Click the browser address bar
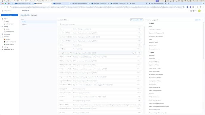 pos(97,7)
